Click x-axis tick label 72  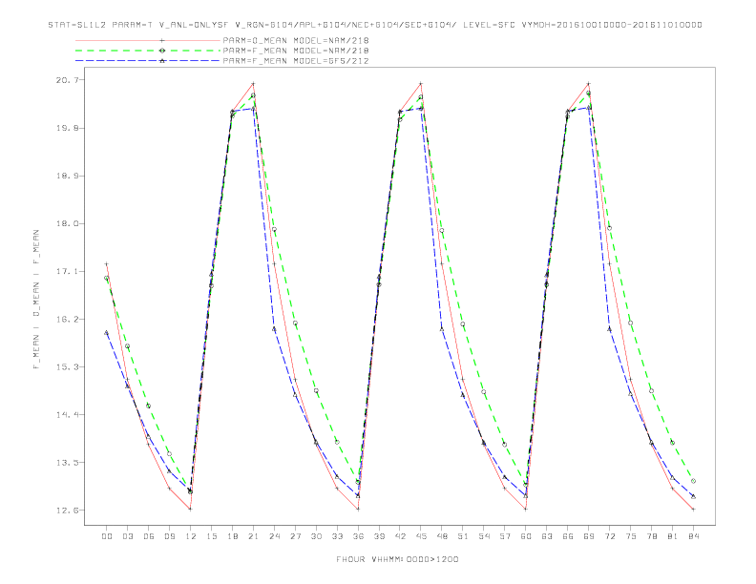point(609,536)
